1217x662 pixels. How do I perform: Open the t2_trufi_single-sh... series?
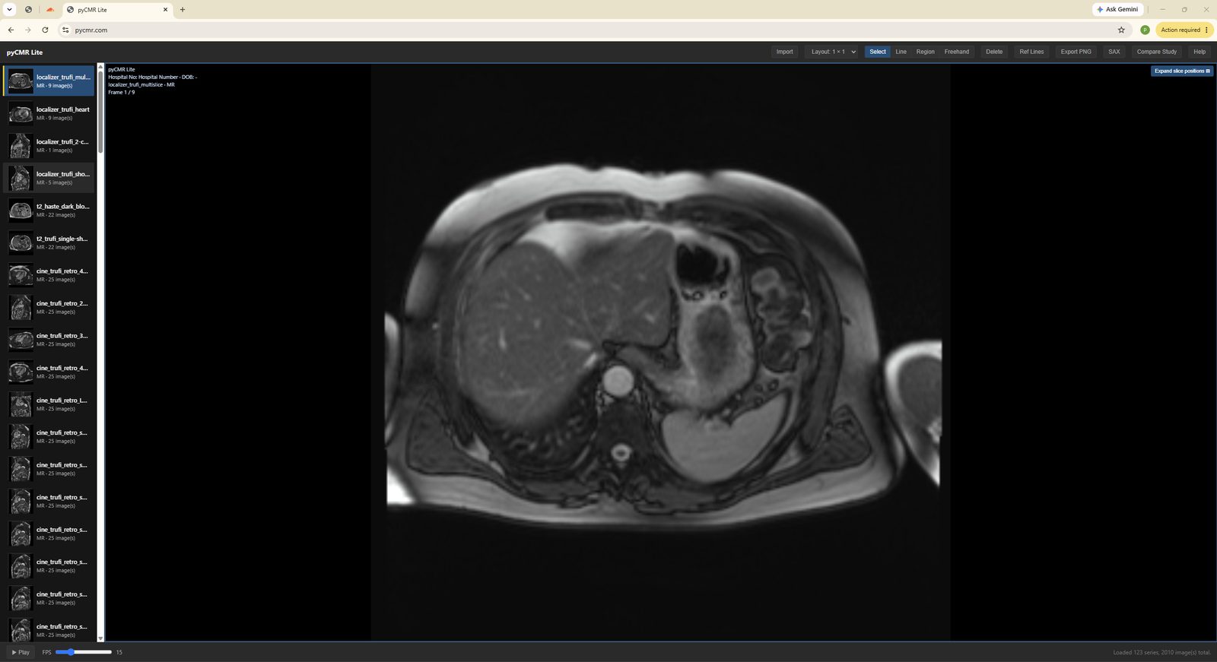[49, 242]
